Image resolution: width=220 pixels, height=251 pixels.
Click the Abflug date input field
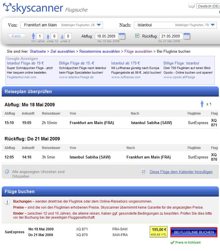pyautogui.click(x=106, y=36)
